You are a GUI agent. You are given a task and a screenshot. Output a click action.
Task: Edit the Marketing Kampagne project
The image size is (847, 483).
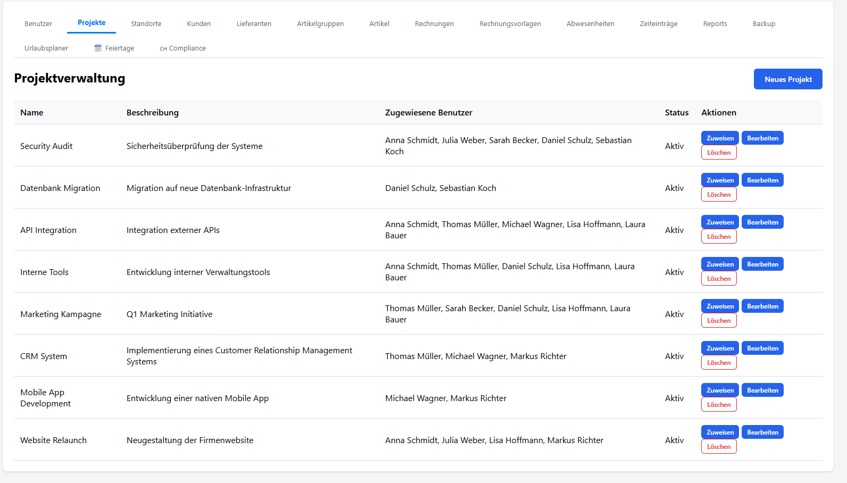762,306
